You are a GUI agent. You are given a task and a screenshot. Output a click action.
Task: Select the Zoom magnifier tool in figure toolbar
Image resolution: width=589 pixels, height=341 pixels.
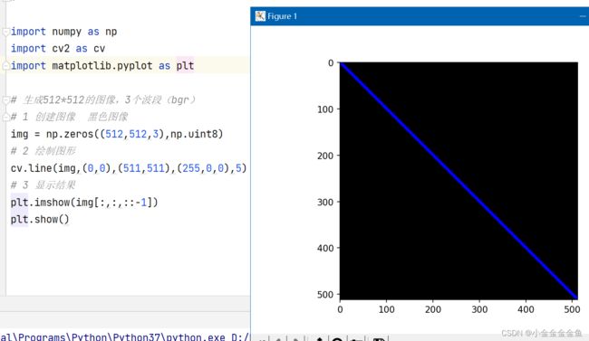coord(337,339)
